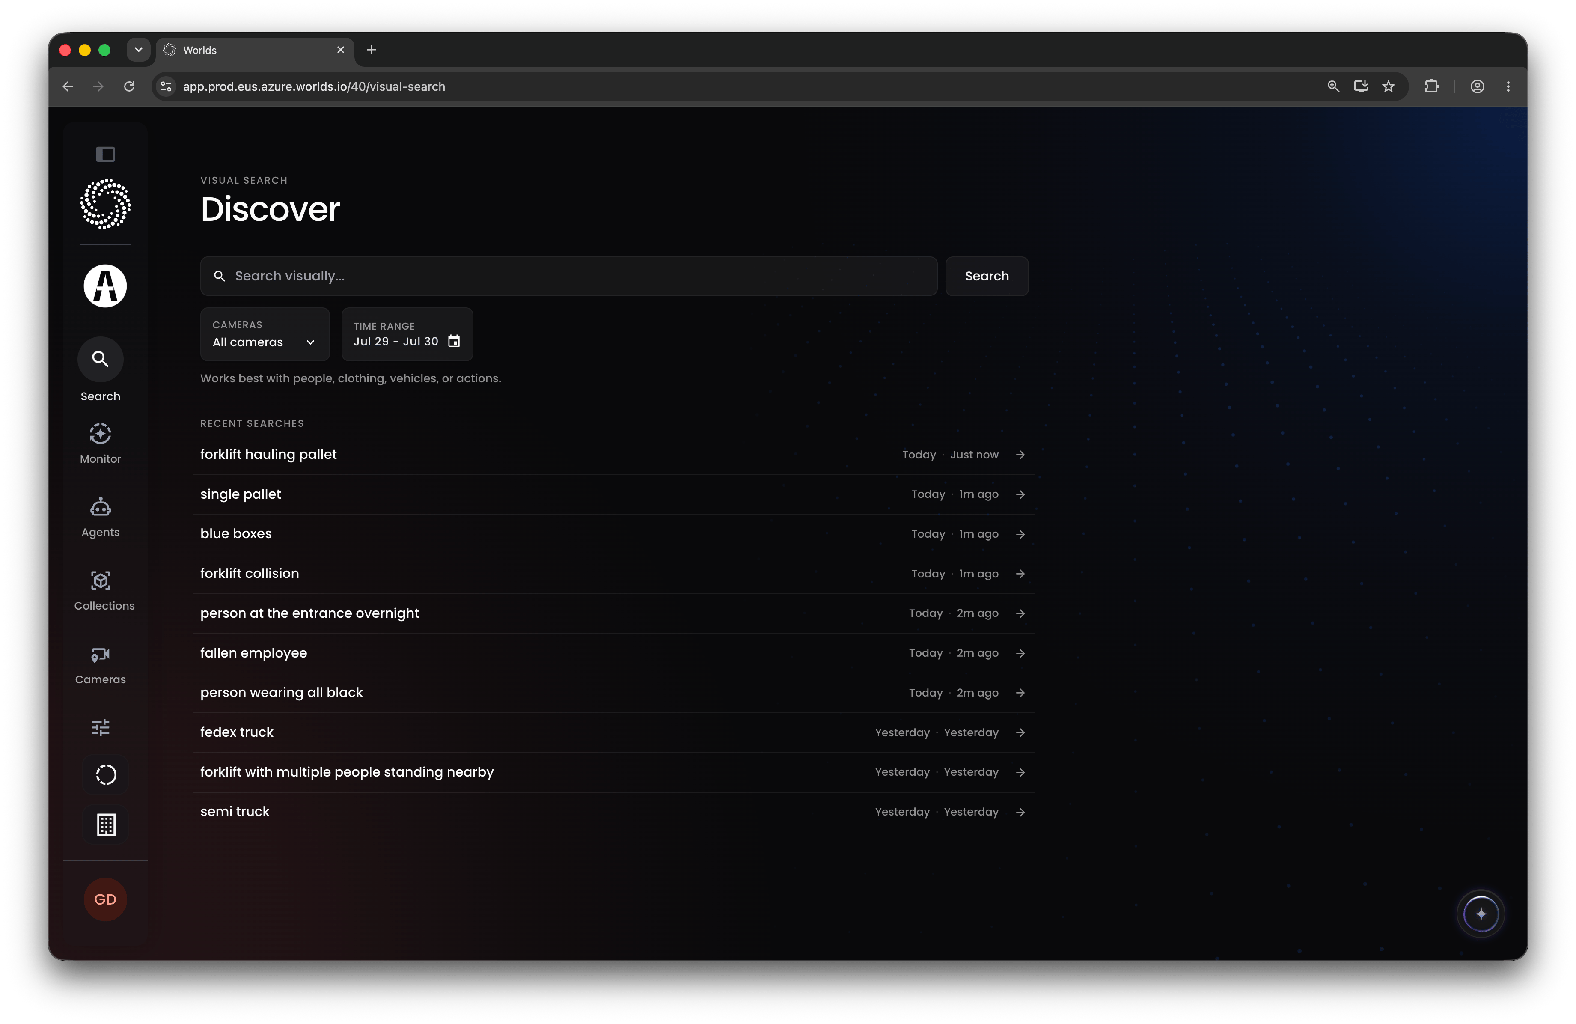
Task: Open recent search single pallet
Action: coord(613,494)
